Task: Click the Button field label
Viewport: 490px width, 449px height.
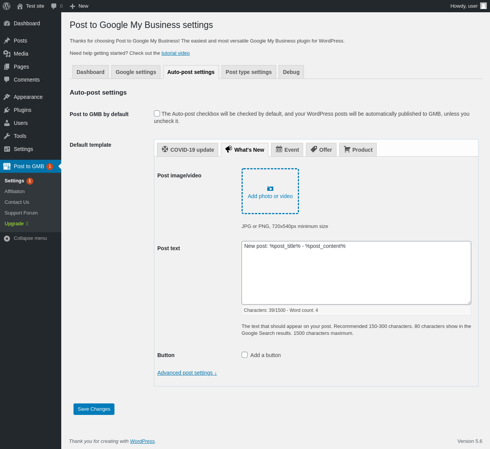Action: click(166, 355)
